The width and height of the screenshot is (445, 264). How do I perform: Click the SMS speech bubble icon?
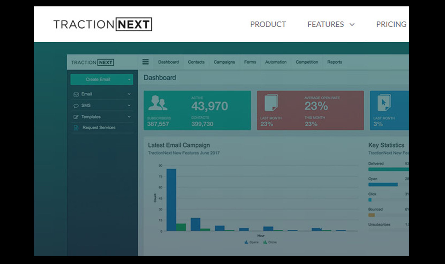[76, 106]
